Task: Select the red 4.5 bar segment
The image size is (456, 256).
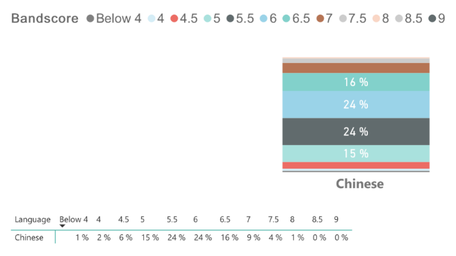Action: coord(356,165)
